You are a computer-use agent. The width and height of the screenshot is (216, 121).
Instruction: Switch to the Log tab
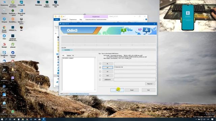coord(63,55)
